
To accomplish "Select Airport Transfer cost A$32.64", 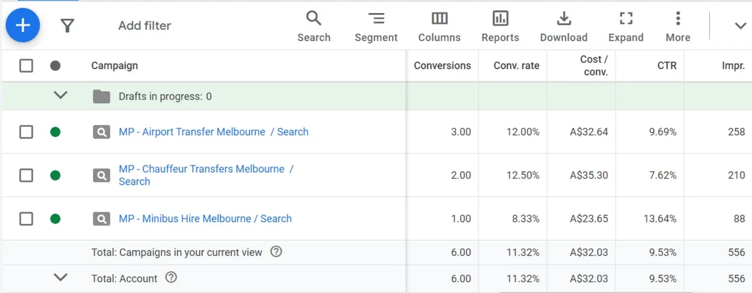I will tap(589, 132).
